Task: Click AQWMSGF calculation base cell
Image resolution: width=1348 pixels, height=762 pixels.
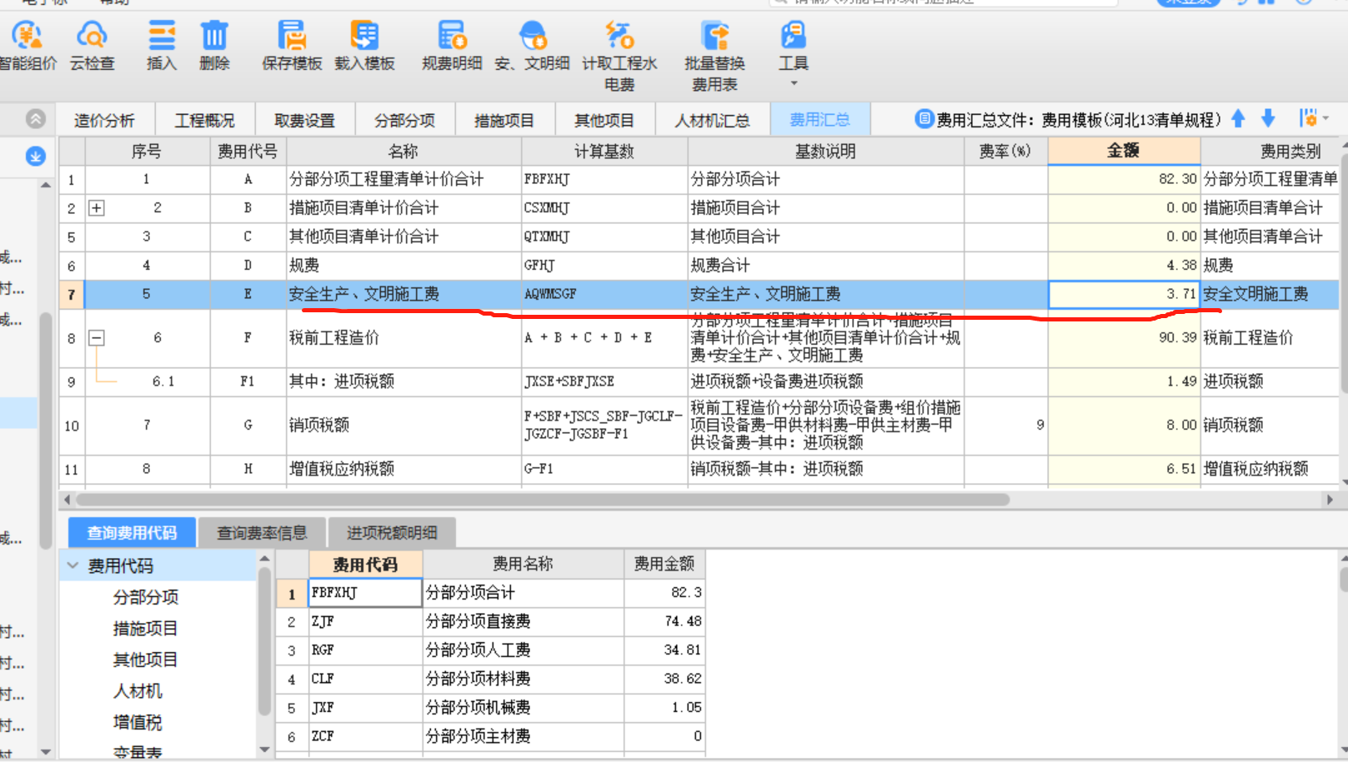Action: tap(604, 294)
